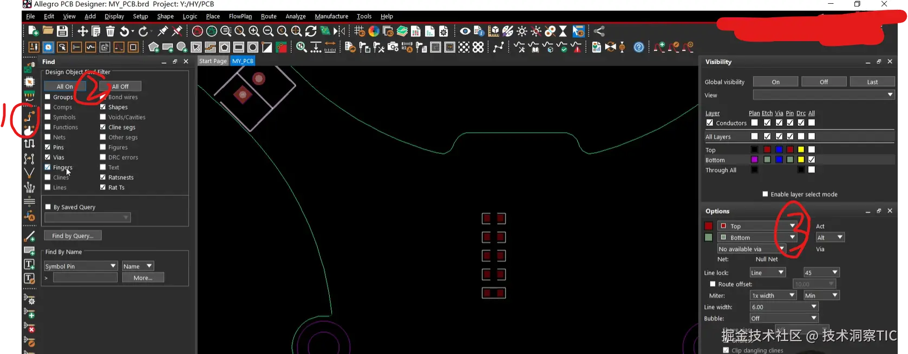
Task: Click the Delete trash icon
Action: click(x=110, y=31)
